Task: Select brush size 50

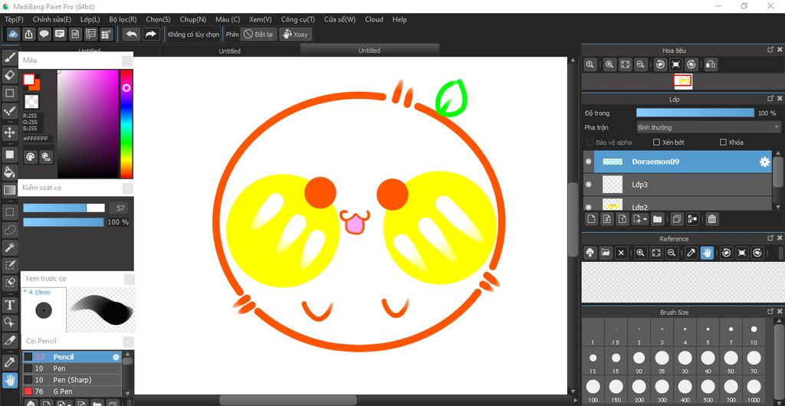Action: point(731,362)
